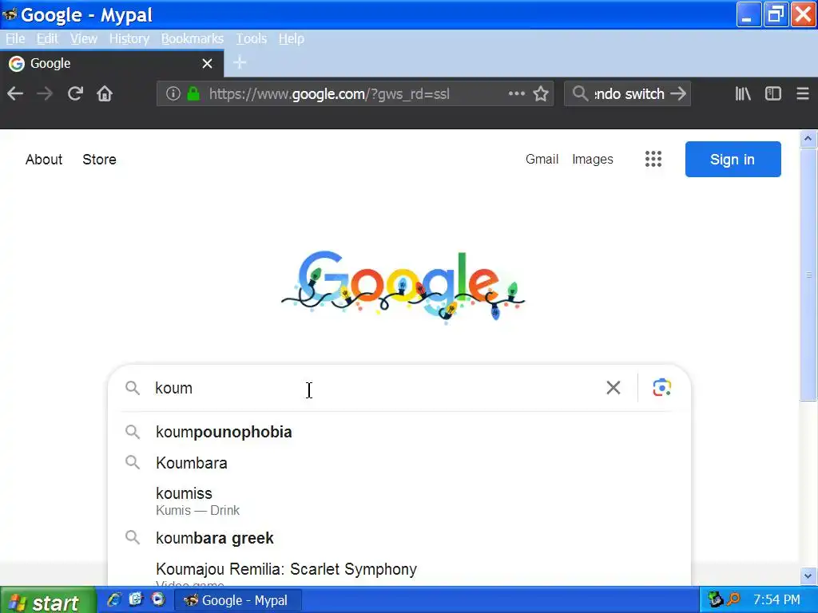Search by image with camera icon
This screenshot has height=613, width=818.
[661, 388]
